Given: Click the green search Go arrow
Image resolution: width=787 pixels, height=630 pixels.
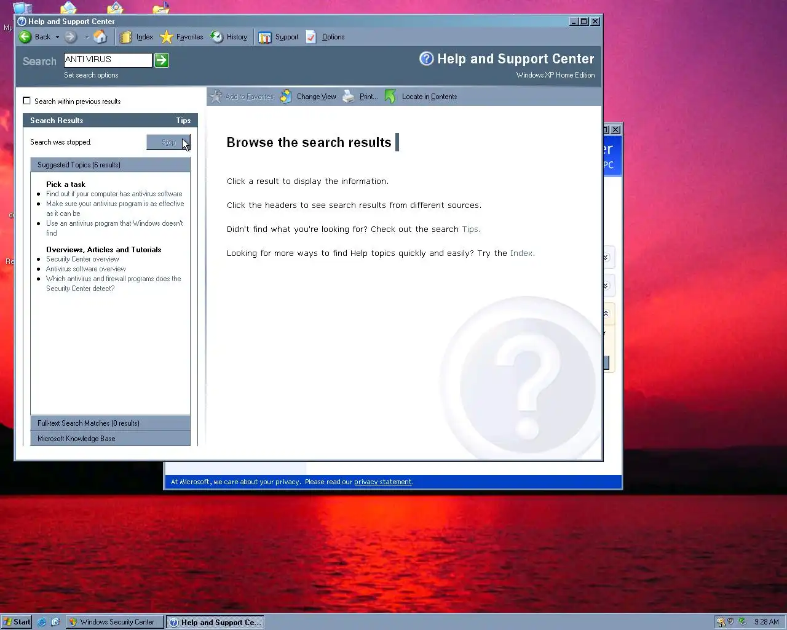Looking at the screenshot, I should tap(162, 60).
